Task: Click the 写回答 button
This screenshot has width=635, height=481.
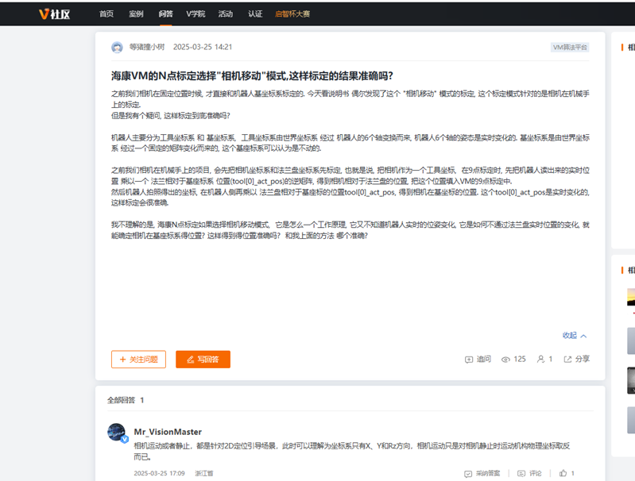Action: click(x=203, y=360)
